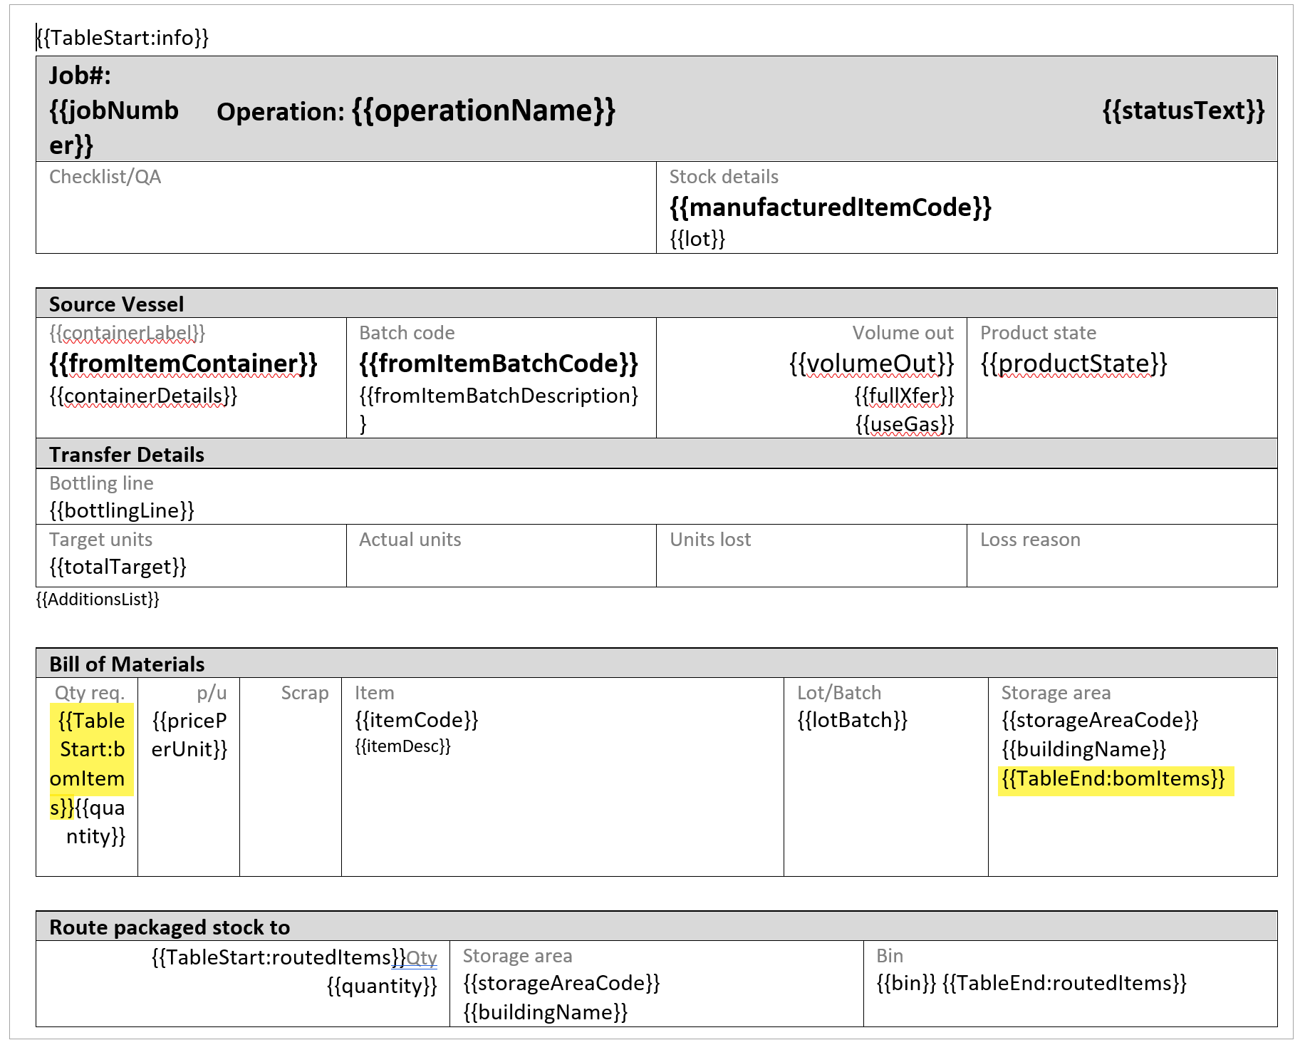Click the {{operationName}} field
1305x1050 pixels.
[484, 111]
